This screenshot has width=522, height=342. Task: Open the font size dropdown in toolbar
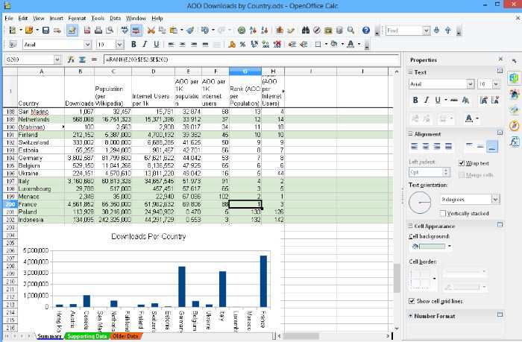[119, 44]
